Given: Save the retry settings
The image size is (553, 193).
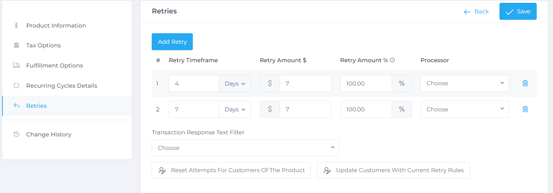Looking at the screenshot, I should click(x=518, y=12).
